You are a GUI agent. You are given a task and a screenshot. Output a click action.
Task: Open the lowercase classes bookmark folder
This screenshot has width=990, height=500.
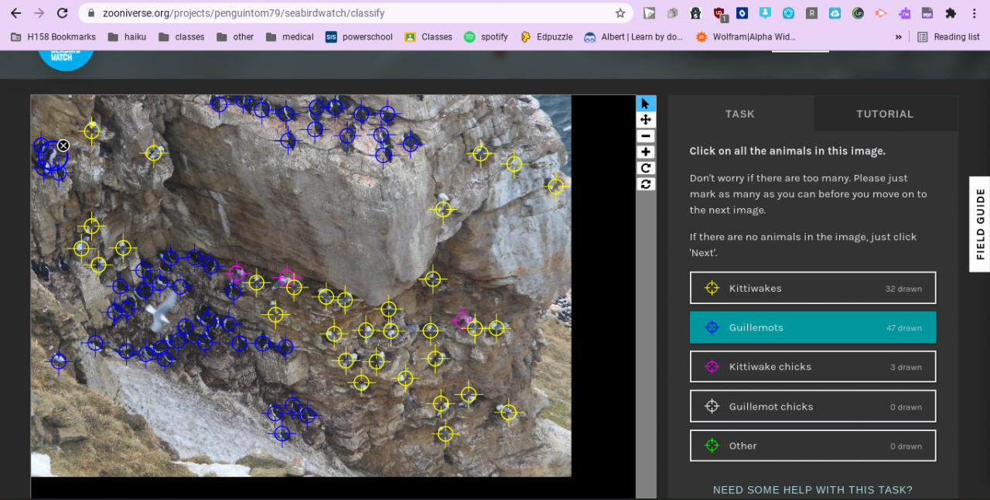pos(181,36)
